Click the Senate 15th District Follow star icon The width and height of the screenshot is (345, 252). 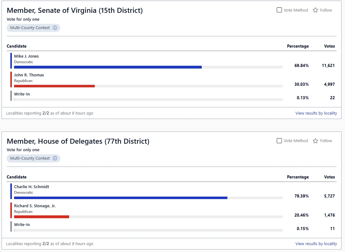[316, 10]
